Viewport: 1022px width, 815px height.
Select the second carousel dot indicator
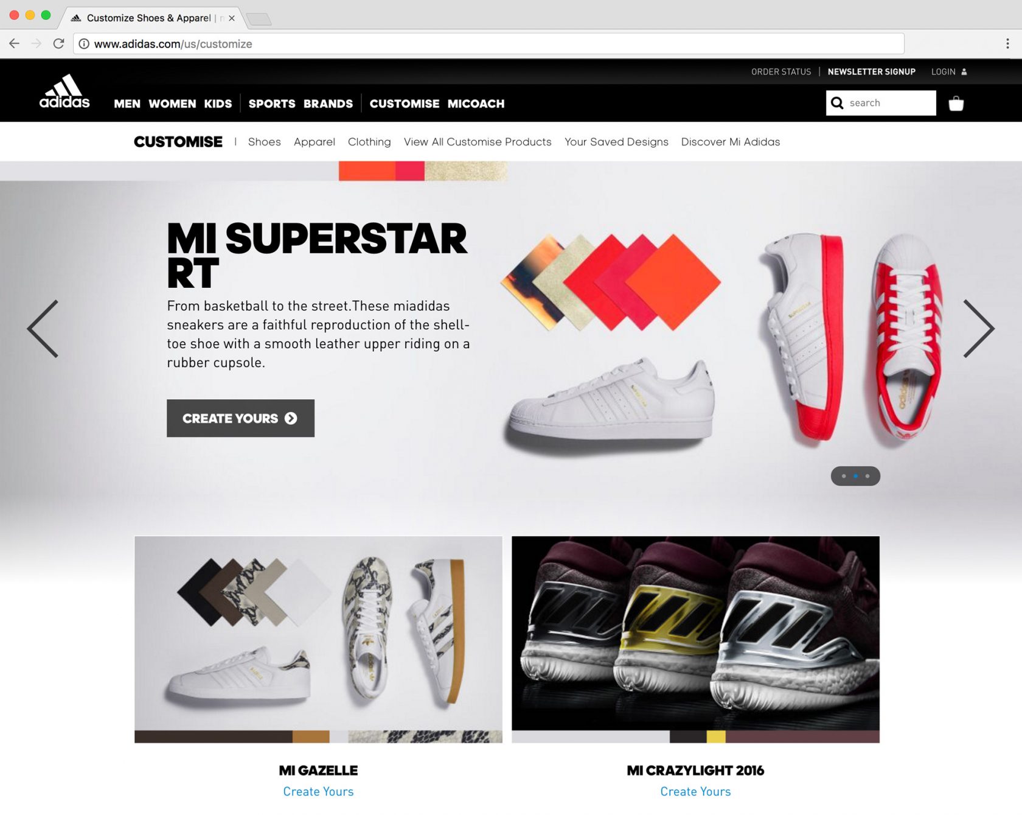point(855,476)
